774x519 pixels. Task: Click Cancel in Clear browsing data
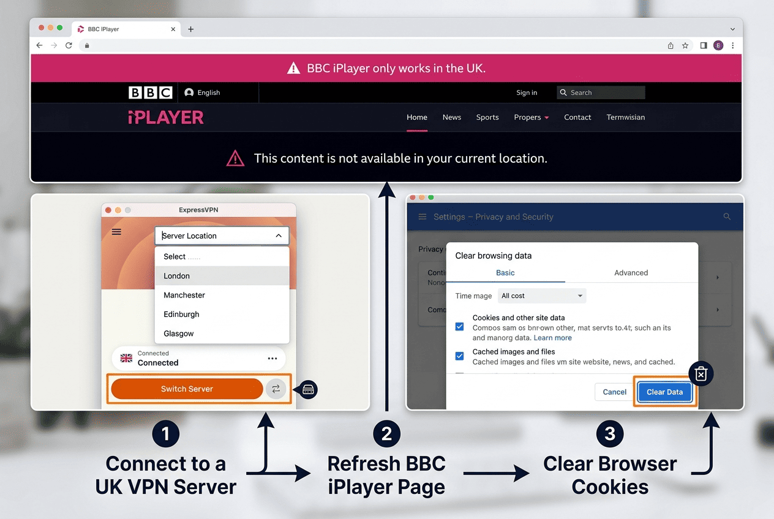[x=614, y=392]
